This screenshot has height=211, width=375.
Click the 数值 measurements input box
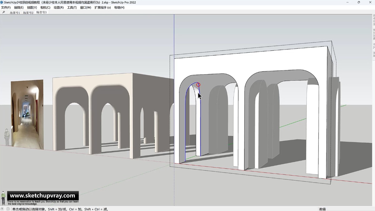(351, 209)
